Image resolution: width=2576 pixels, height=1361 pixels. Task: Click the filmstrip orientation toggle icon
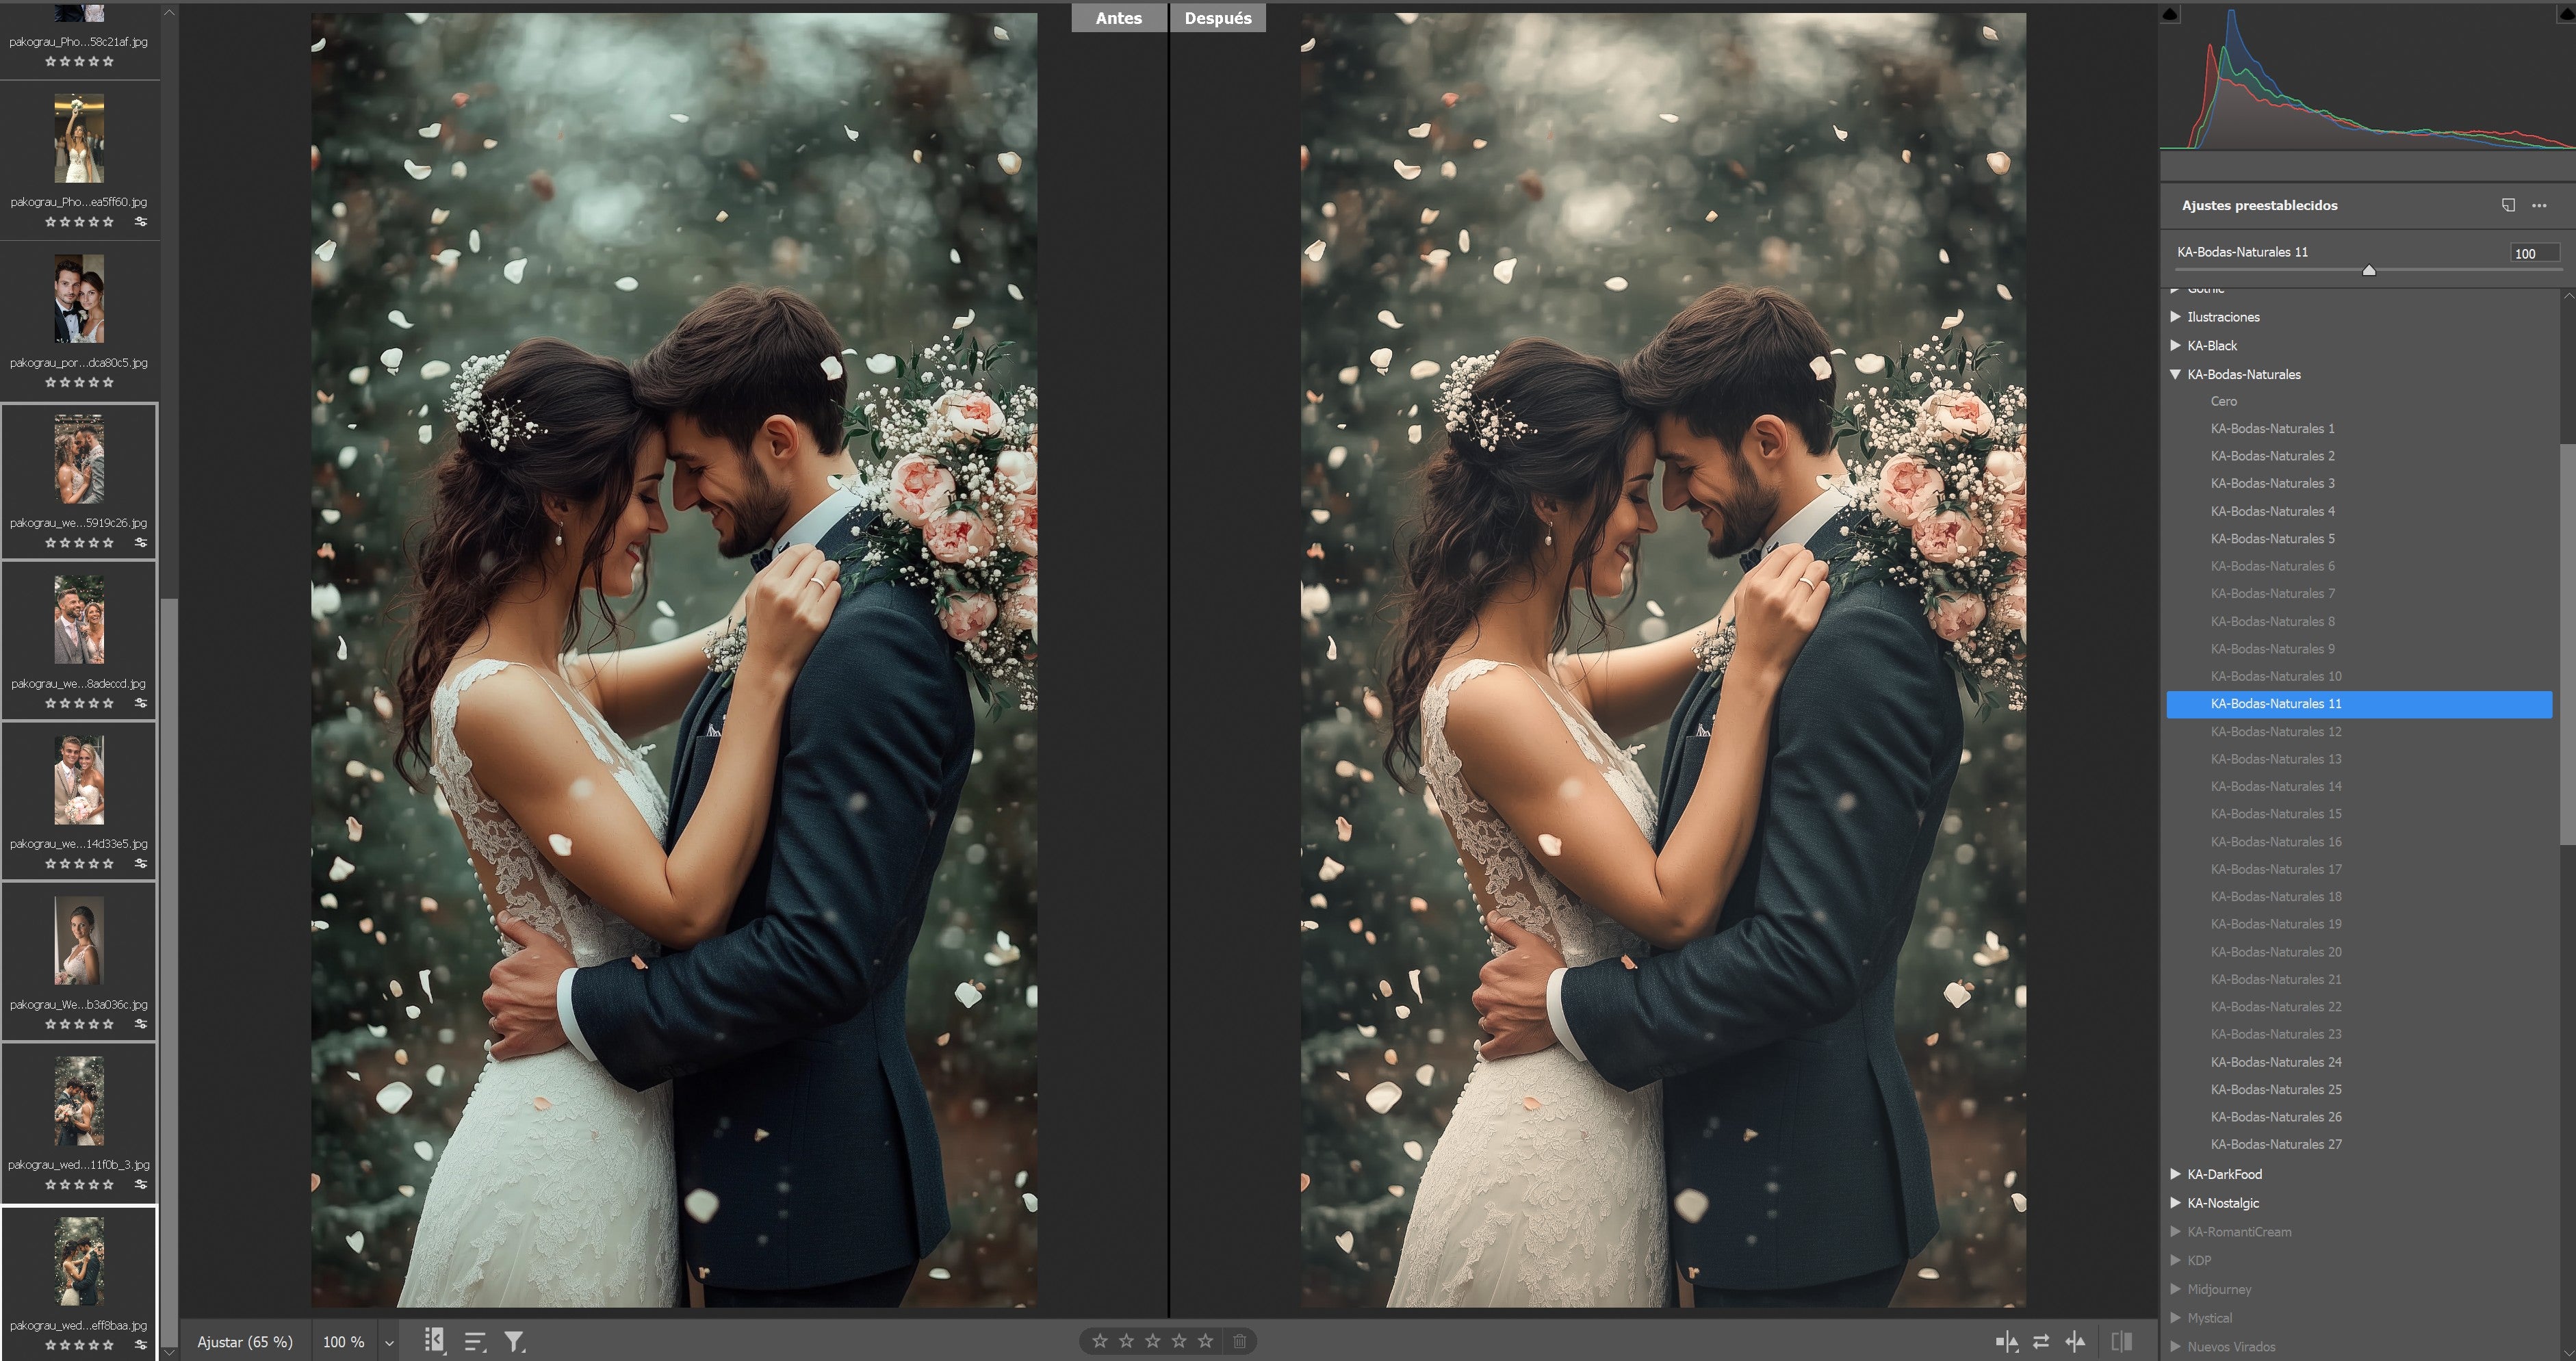click(x=434, y=1341)
